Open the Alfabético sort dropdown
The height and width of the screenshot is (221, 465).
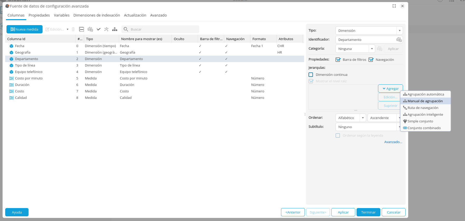click(x=363, y=118)
